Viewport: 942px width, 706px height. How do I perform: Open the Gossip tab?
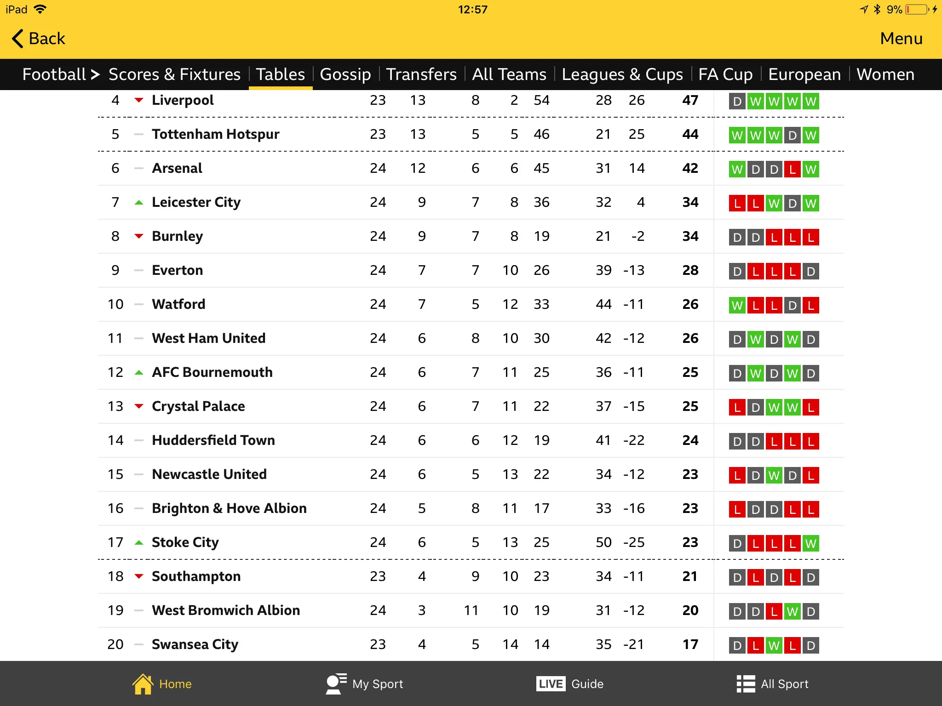click(x=345, y=74)
